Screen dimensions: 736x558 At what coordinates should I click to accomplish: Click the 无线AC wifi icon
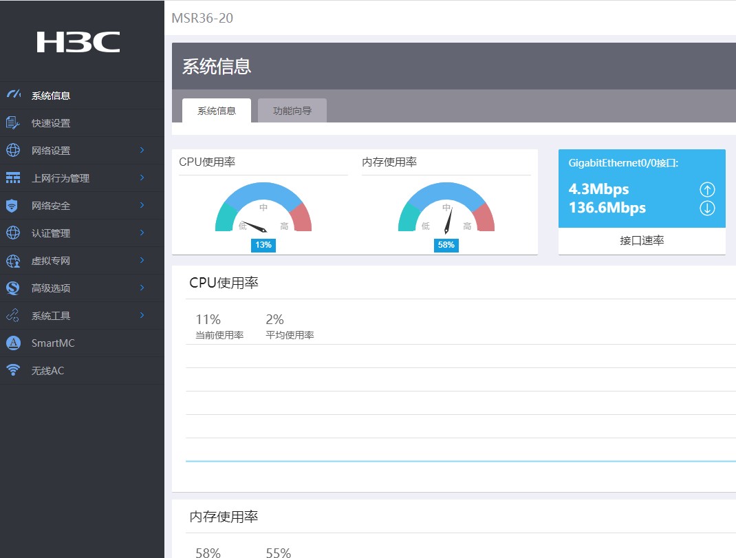[13, 370]
